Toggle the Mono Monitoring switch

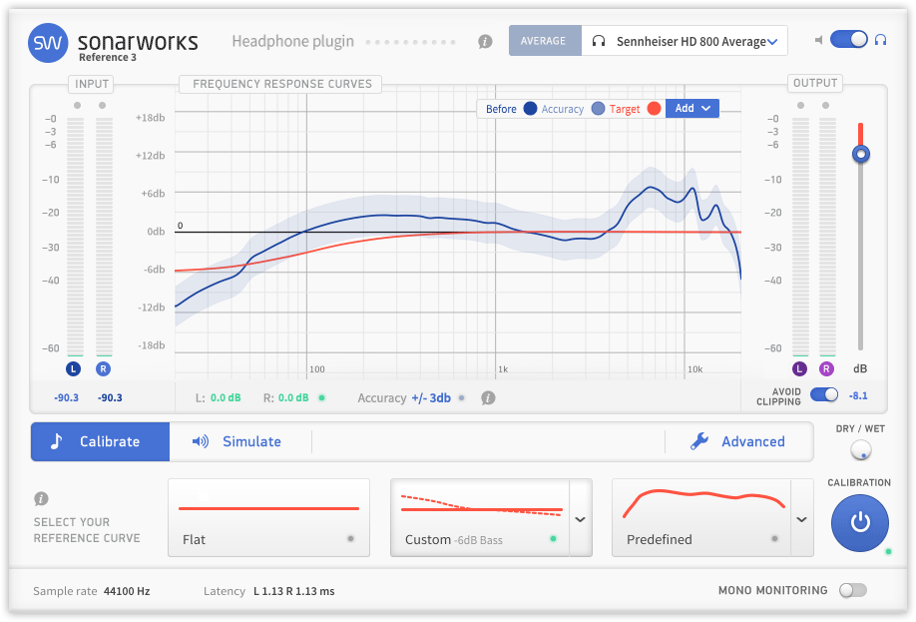click(853, 590)
